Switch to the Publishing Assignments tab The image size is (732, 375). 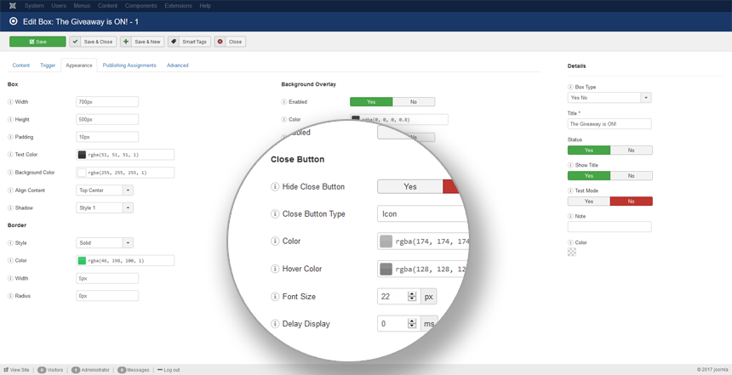pos(129,65)
